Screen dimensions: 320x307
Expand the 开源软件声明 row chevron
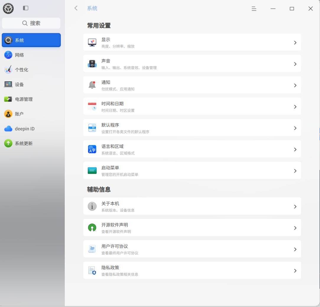pos(295,228)
